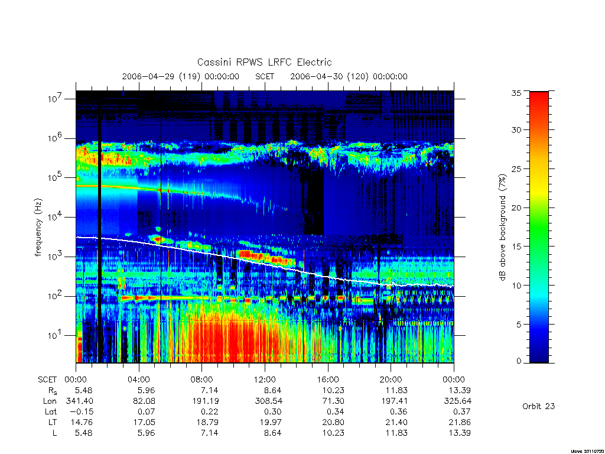This screenshot has height=454, width=605.
Task: Click the 'Rs' row label
Action: tap(53, 391)
